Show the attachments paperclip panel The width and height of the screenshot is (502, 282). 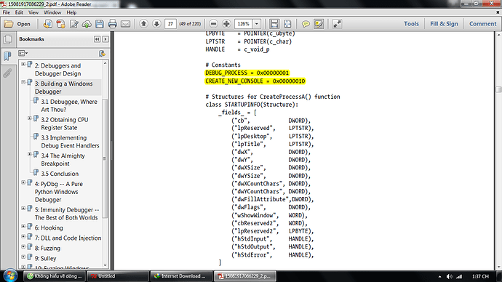(x=8, y=73)
